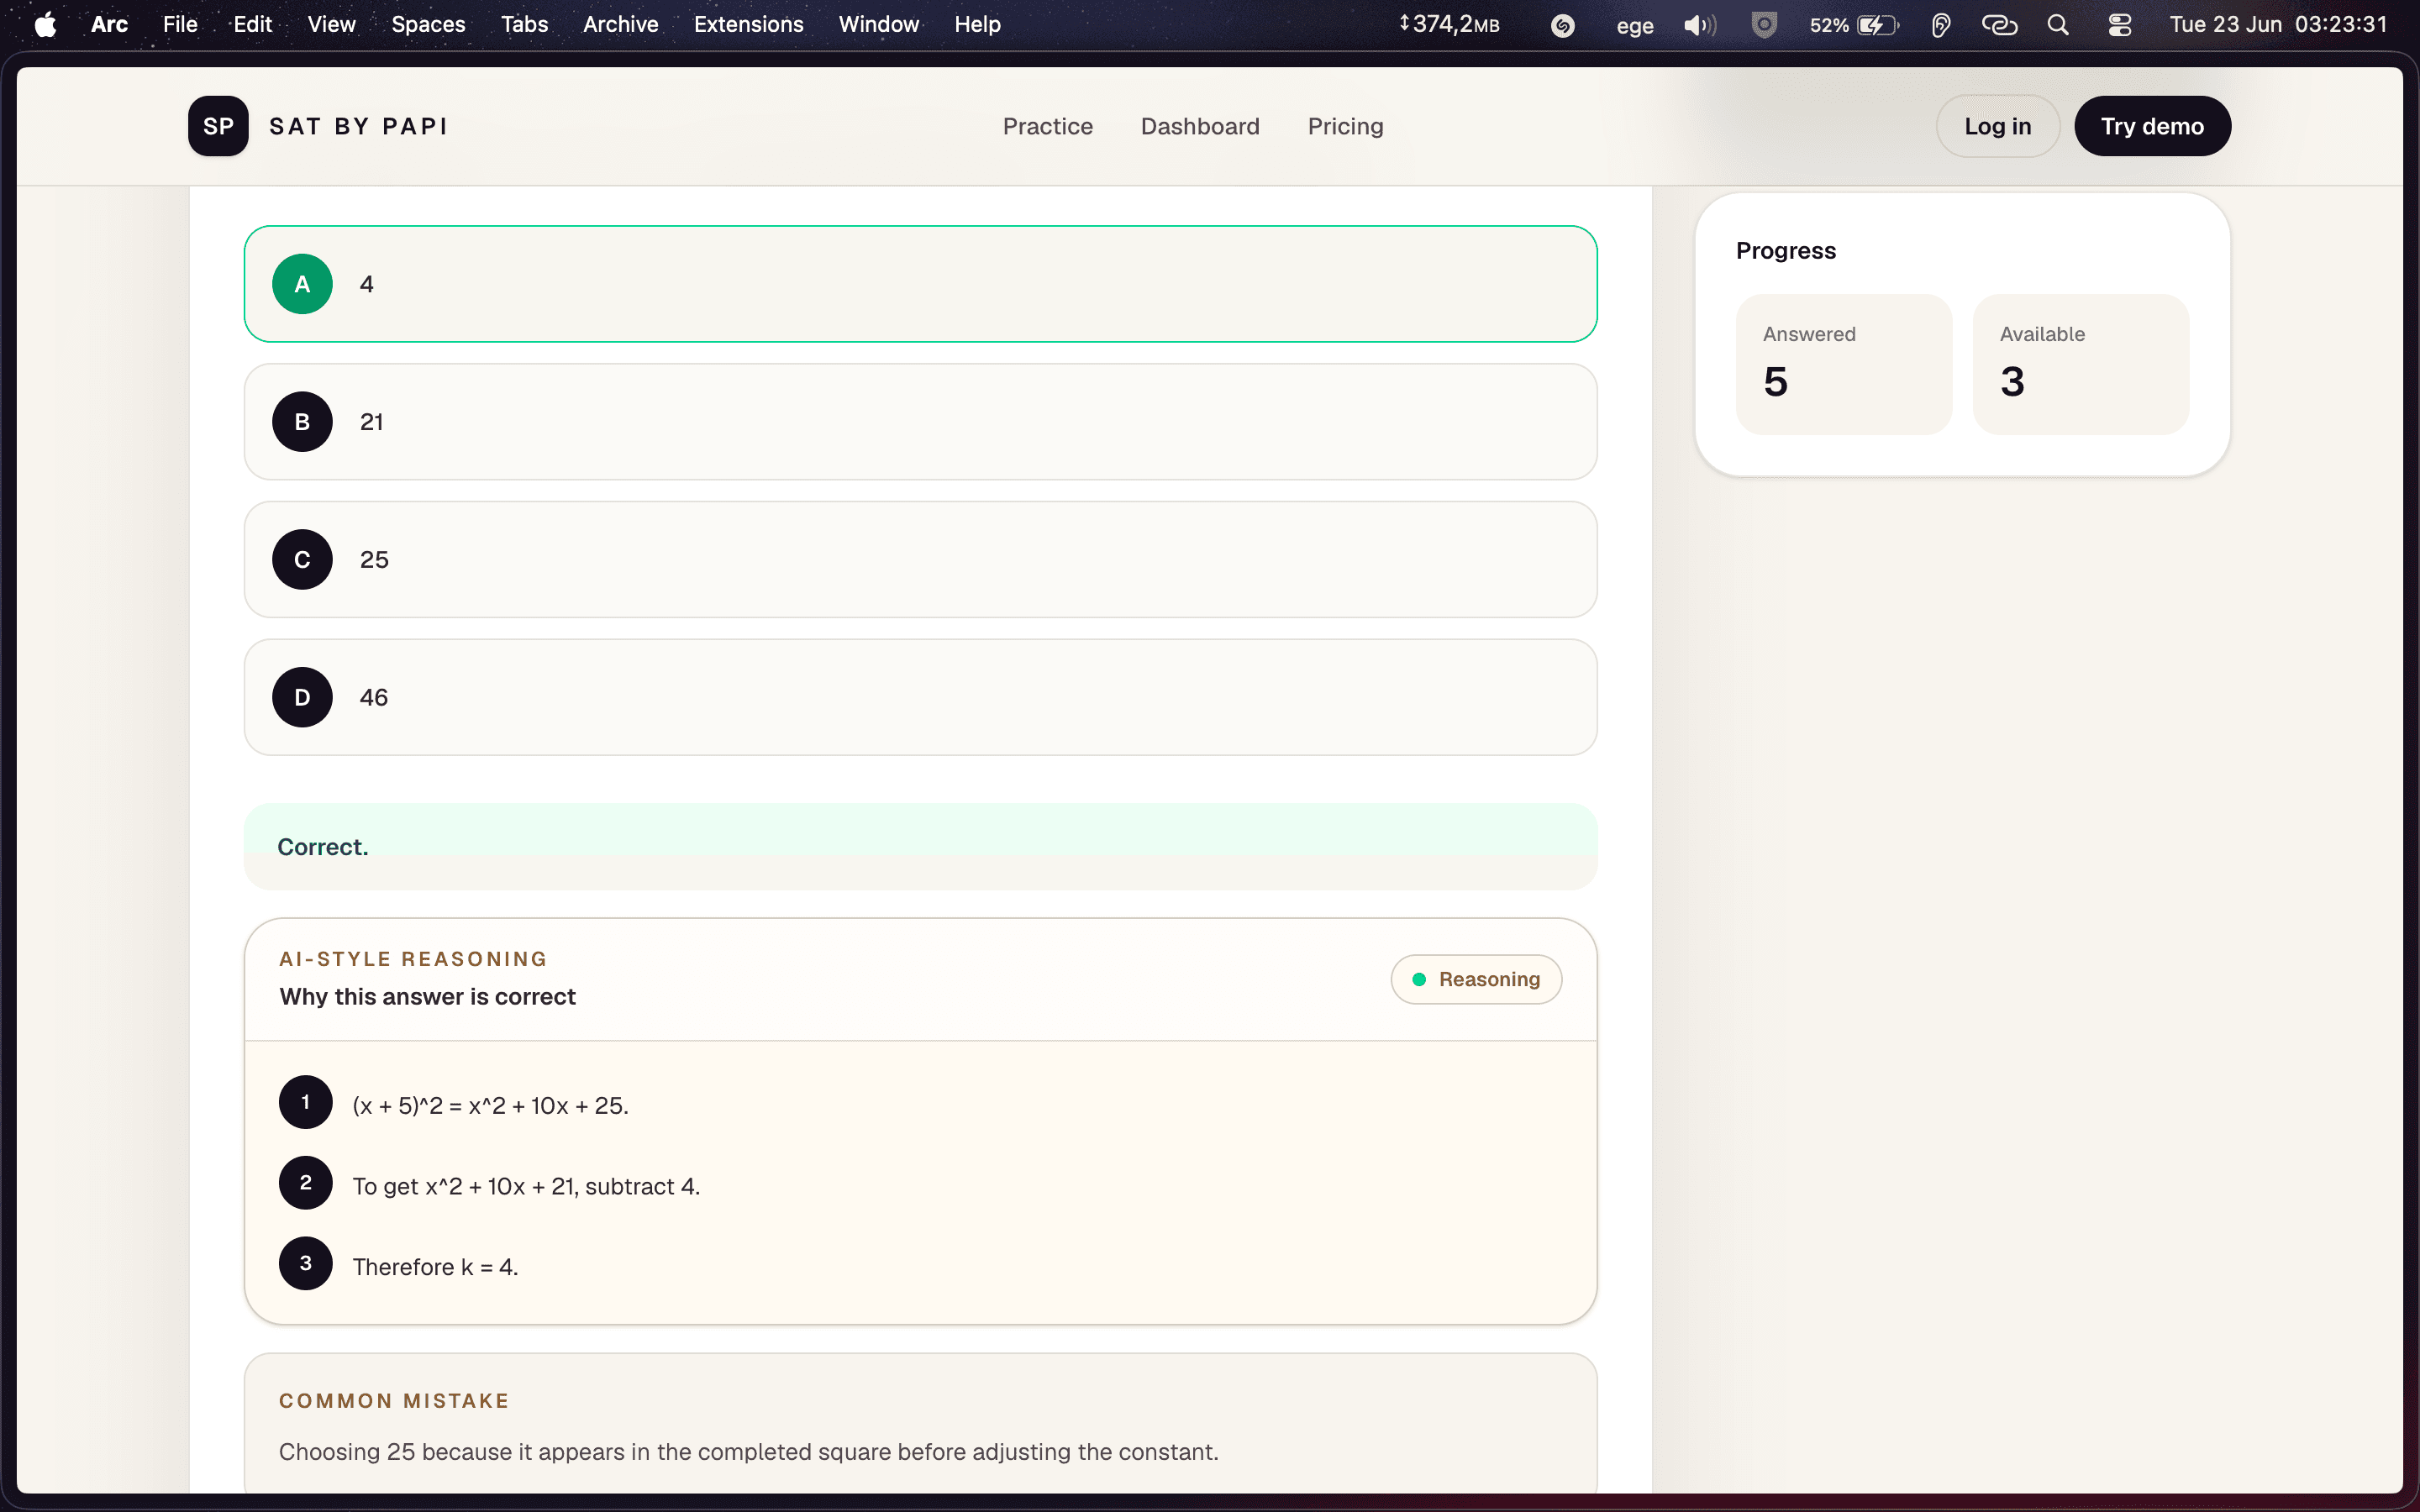The width and height of the screenshot is (2420, 1512).
Task: Select answer option C with value 25
Action: tap(920, 560)
